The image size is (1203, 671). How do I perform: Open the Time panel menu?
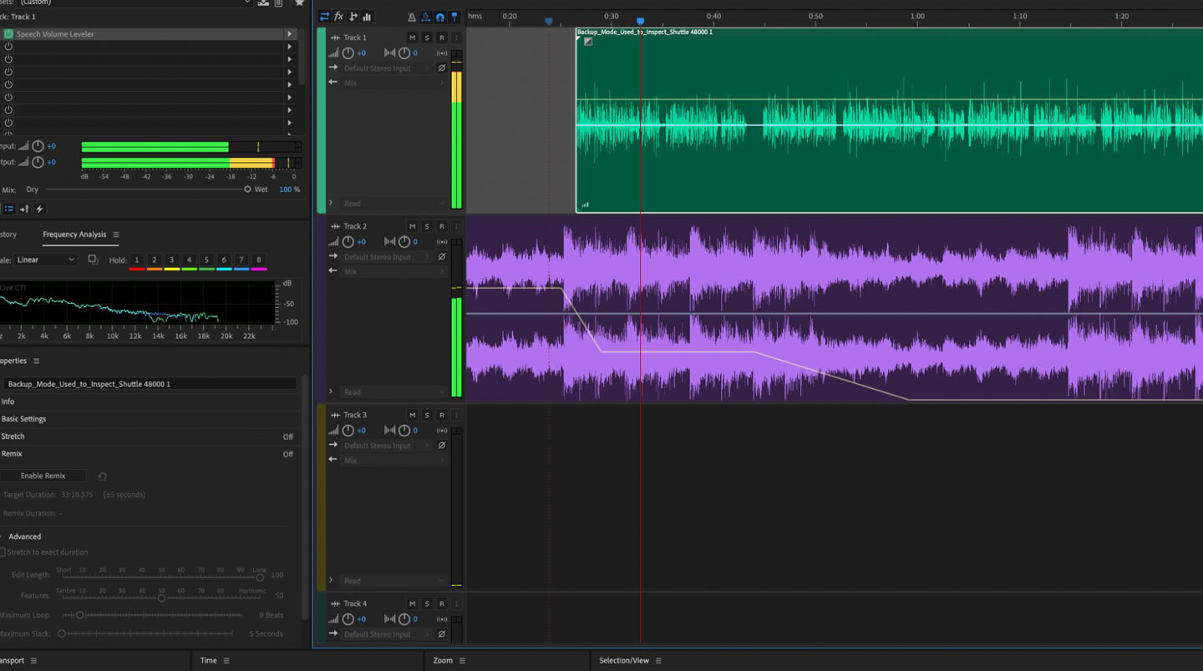click(226, 661)
